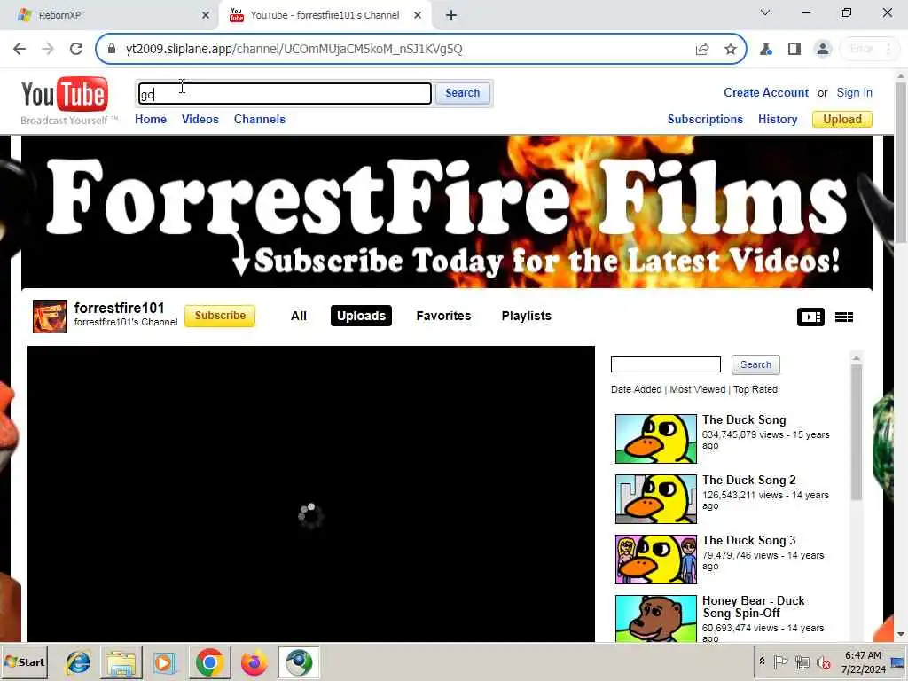The width and height of the screenshot is (908, 681).
Task: Open Firefox icon in taskbar
Action: (254, 661)
